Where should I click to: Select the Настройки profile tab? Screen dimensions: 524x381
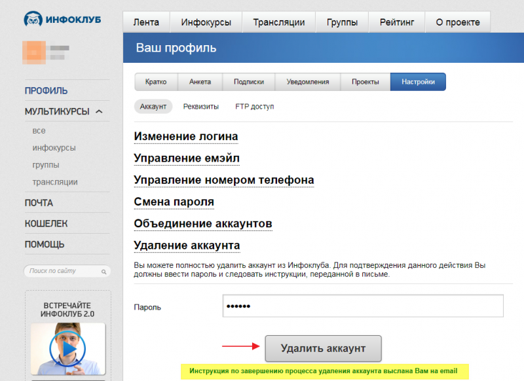point(418,82)
